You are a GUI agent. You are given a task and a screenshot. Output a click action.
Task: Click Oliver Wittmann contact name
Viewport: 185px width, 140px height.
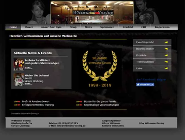click(111, 123)
